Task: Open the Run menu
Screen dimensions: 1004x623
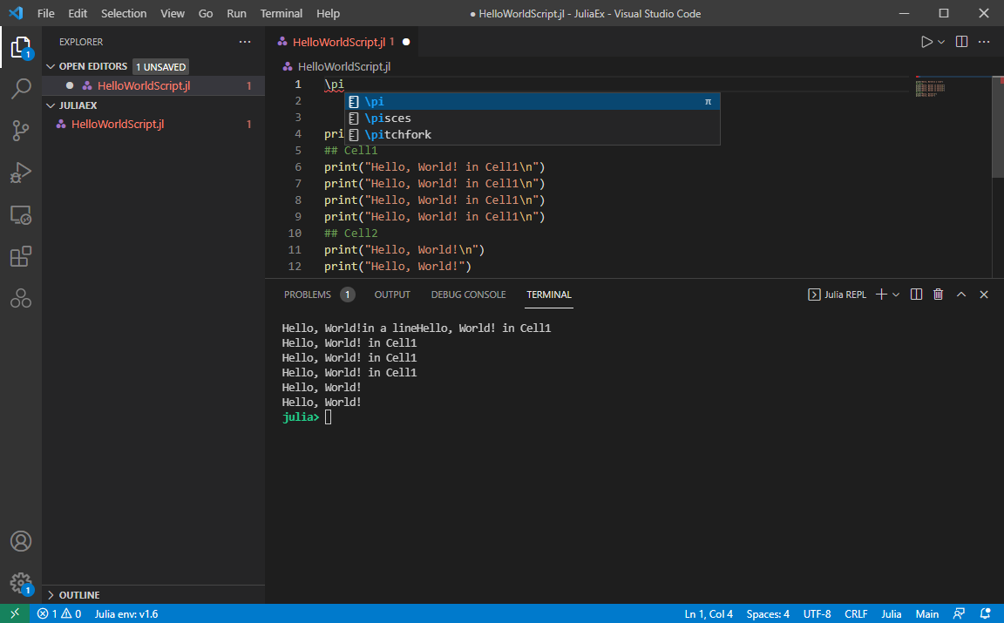Action: coord(236,13)
